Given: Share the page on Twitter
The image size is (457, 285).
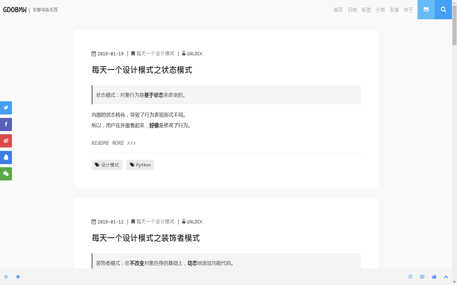Looking at the screenshot, I should pyautogui.click(x=6, y=108).
